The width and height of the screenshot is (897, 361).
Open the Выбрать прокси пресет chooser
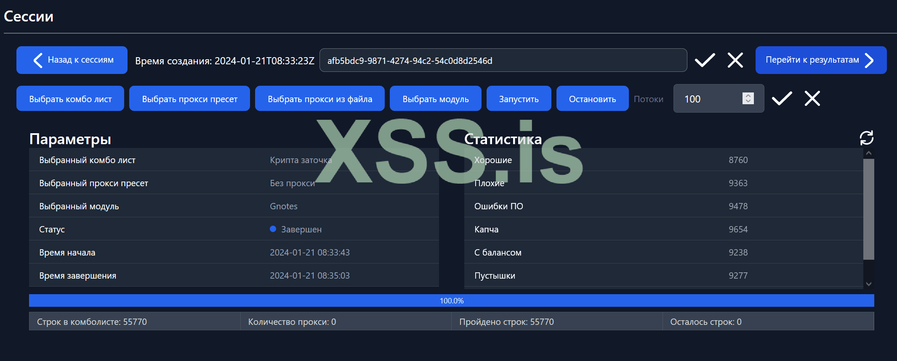point(189,98)
